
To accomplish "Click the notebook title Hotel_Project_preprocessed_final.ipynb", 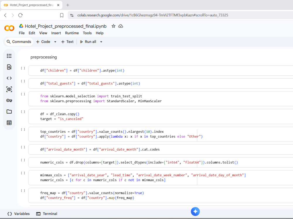I will pyautogui.click(x=66, y=26).
